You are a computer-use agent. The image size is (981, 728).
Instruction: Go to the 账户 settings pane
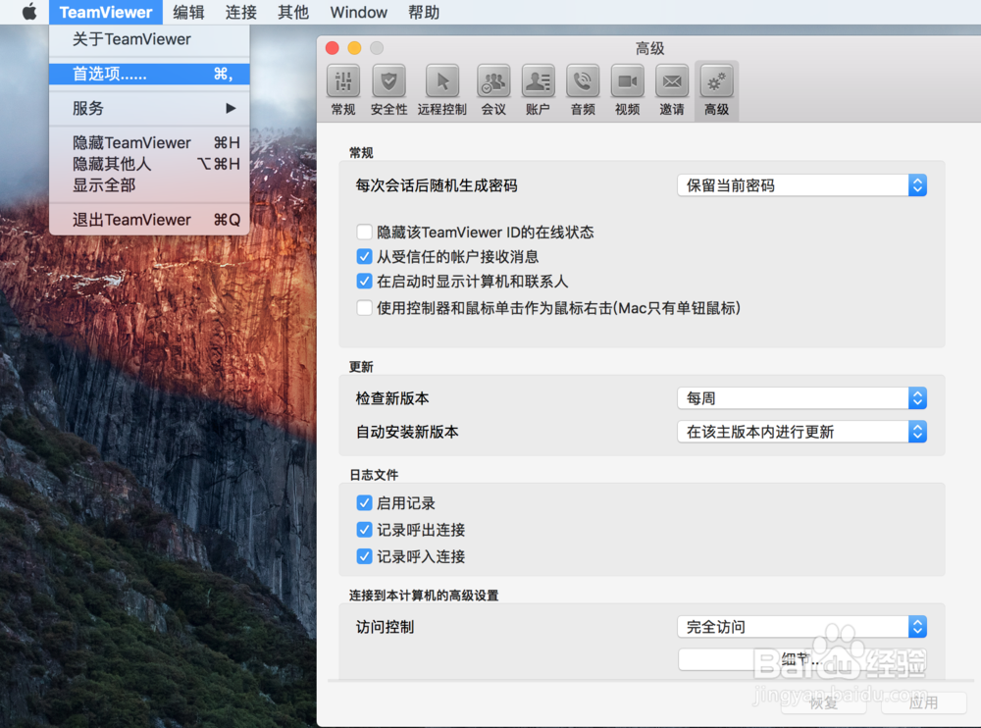538,90
